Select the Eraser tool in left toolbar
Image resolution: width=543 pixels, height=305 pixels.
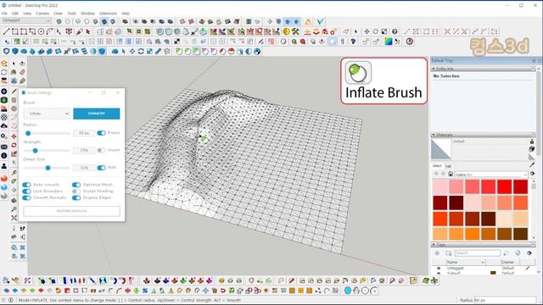coord(23,72)
